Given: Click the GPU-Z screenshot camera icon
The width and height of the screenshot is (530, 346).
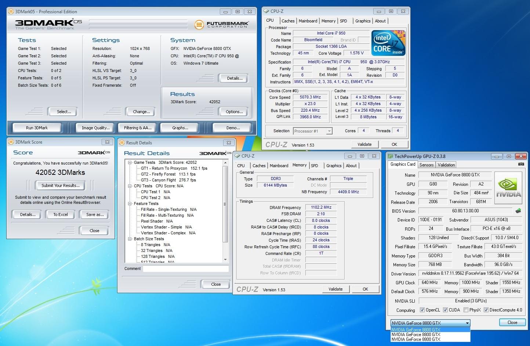Looking at the screenshot, I should click(x=521, y=164).
